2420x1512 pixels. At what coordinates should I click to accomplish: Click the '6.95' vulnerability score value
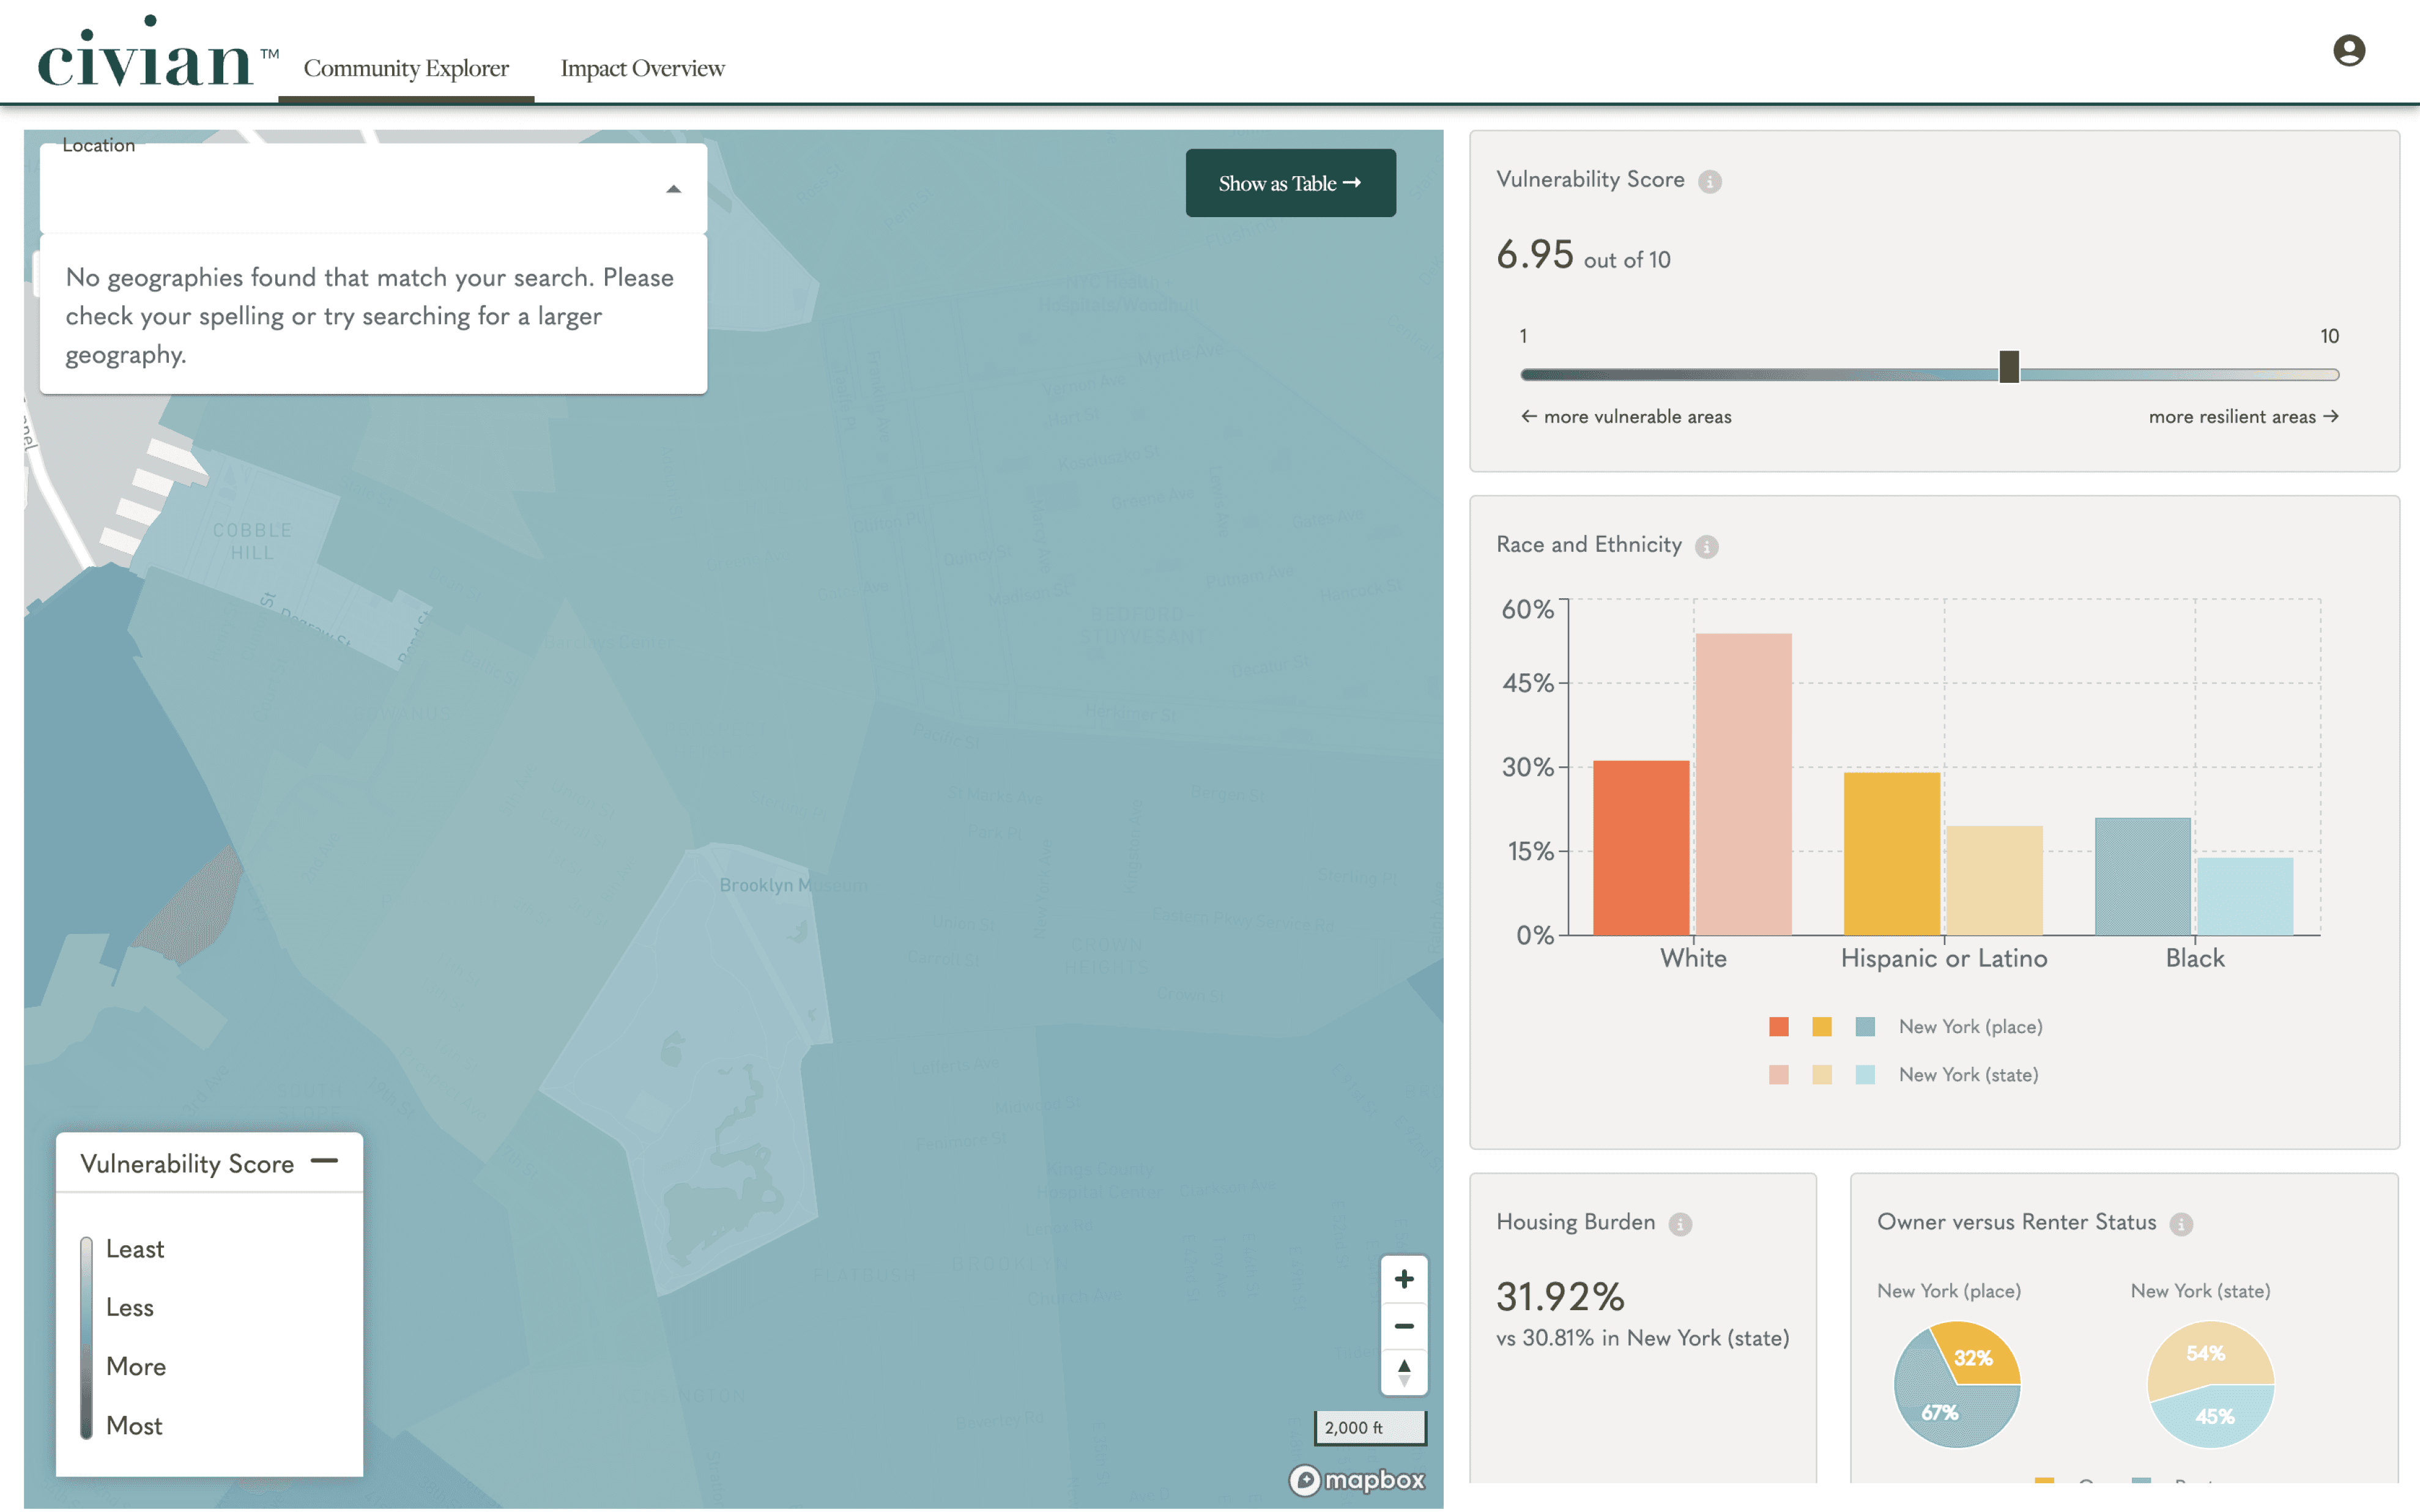pos(1535,254)
